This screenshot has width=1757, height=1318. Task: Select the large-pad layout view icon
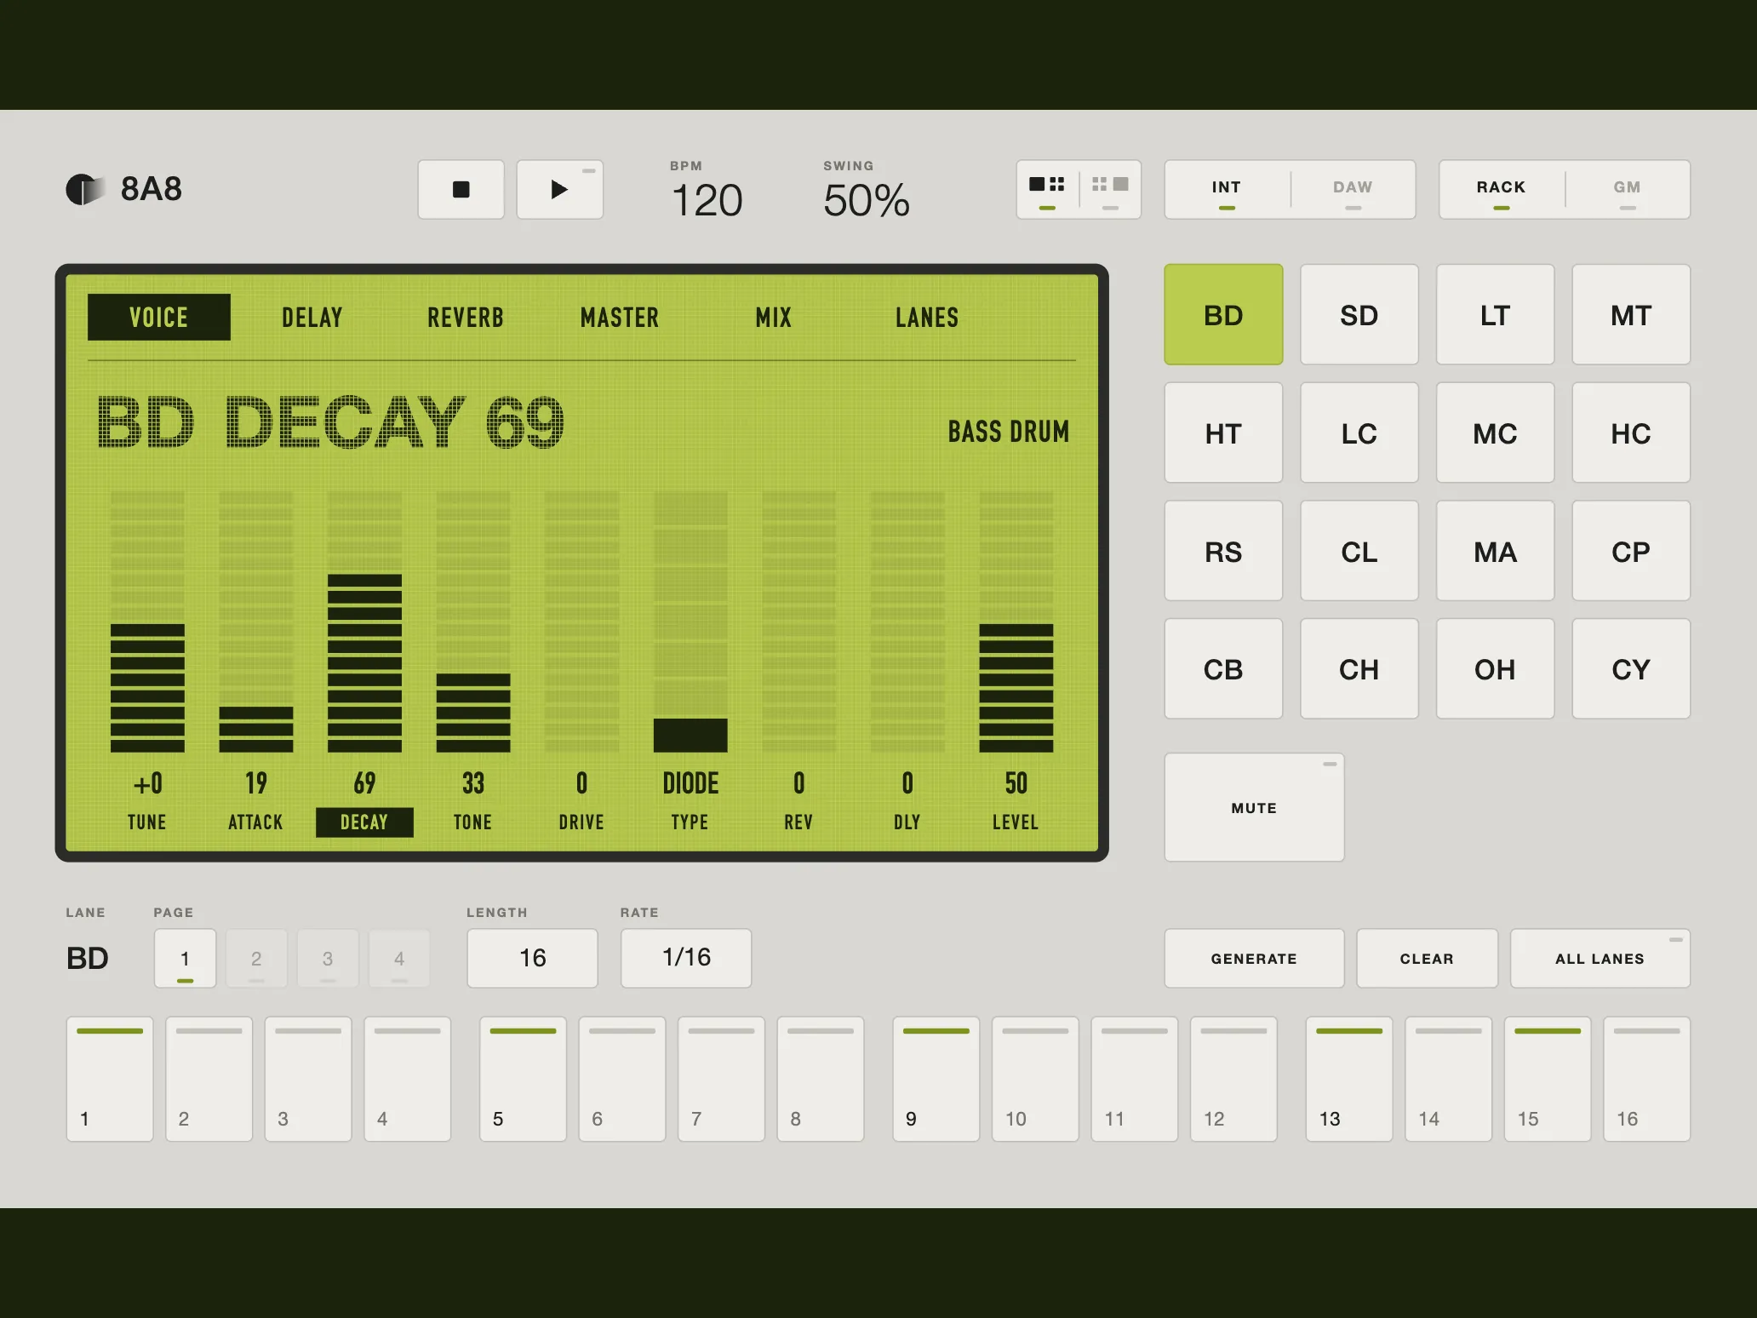pyautogui.click(x=1047, y=189)
